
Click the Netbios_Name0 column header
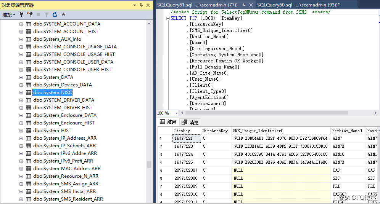pyautogui.click(x=348, y=131)
